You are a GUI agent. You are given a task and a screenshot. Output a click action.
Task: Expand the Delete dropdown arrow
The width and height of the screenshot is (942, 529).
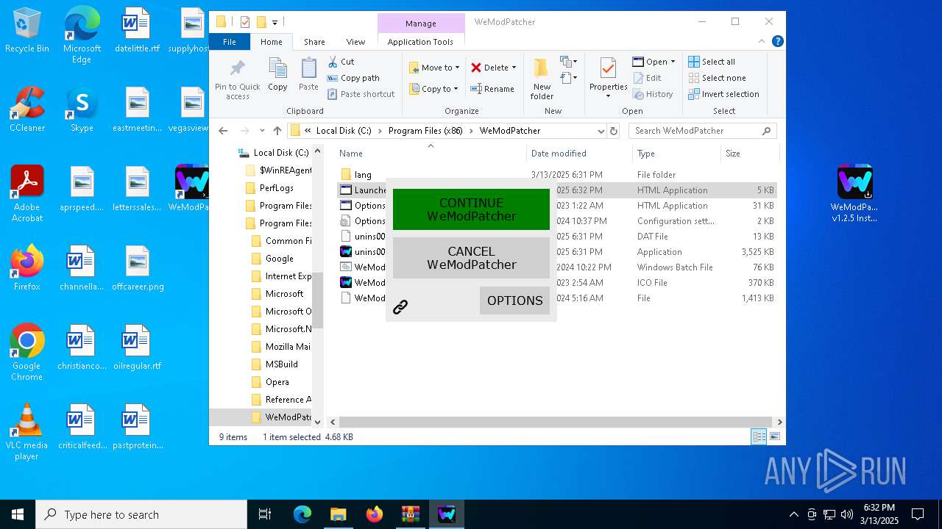tap(514, 68)
